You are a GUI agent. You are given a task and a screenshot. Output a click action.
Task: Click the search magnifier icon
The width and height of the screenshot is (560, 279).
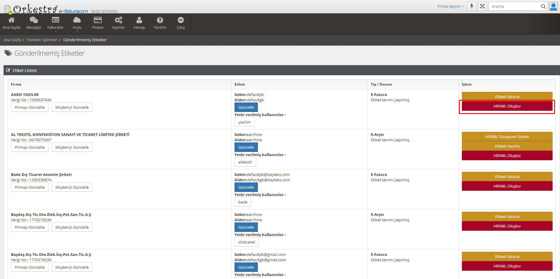543,6
